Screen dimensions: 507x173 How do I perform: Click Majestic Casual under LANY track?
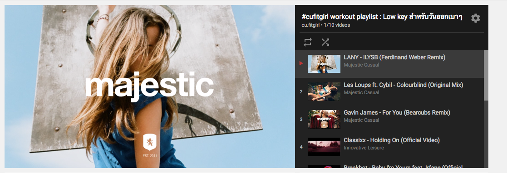(361, 65)
